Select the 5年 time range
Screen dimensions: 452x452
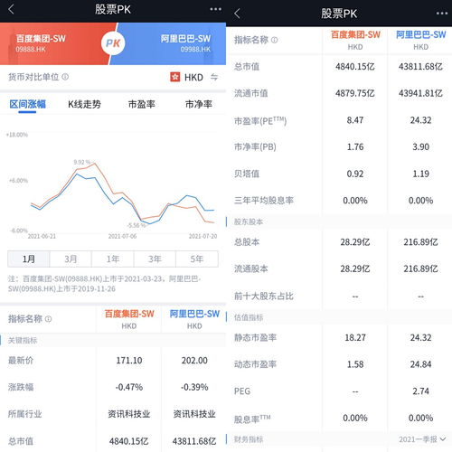click(x=197, y=259)
